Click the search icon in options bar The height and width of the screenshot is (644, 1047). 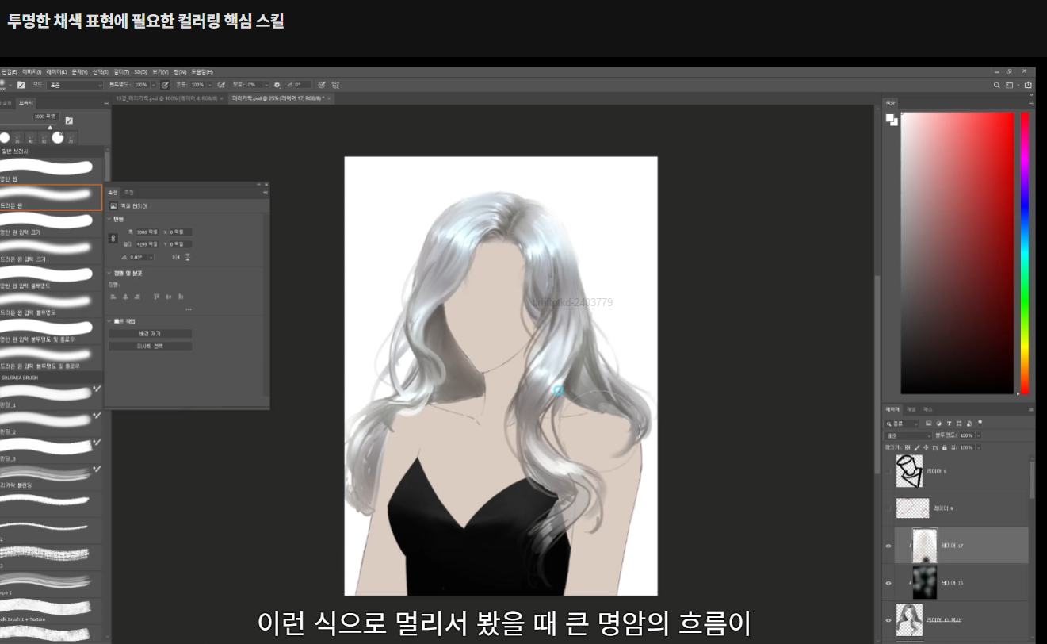point(997,85)
